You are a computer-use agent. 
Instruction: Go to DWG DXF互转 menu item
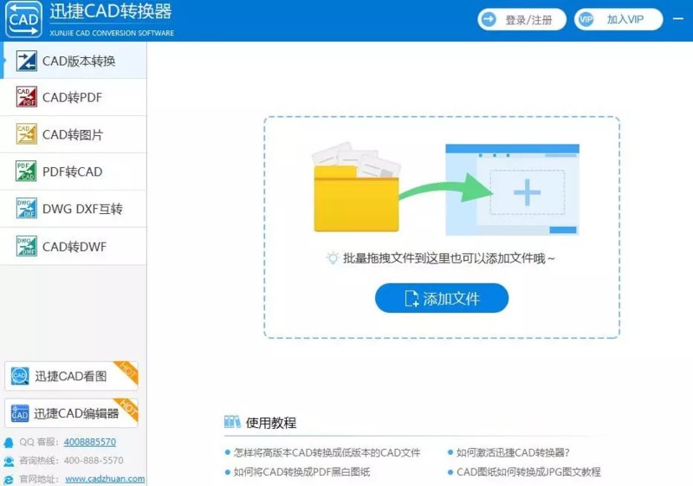click(x=74, y=209)
